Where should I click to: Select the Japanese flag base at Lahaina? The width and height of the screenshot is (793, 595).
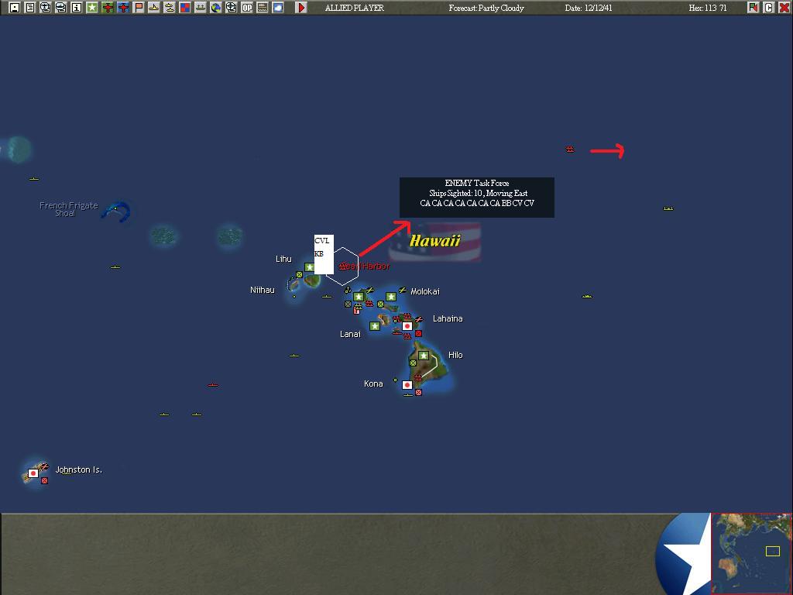(407, 326)
